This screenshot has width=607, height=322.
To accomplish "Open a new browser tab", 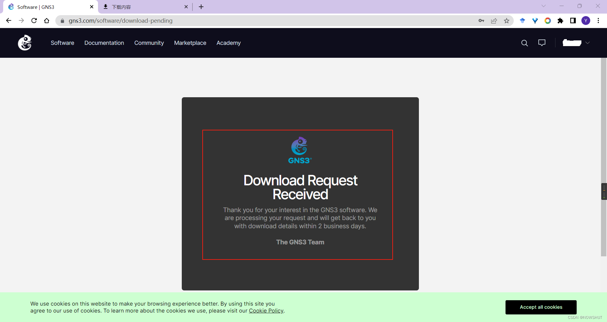I will point(201,7).
